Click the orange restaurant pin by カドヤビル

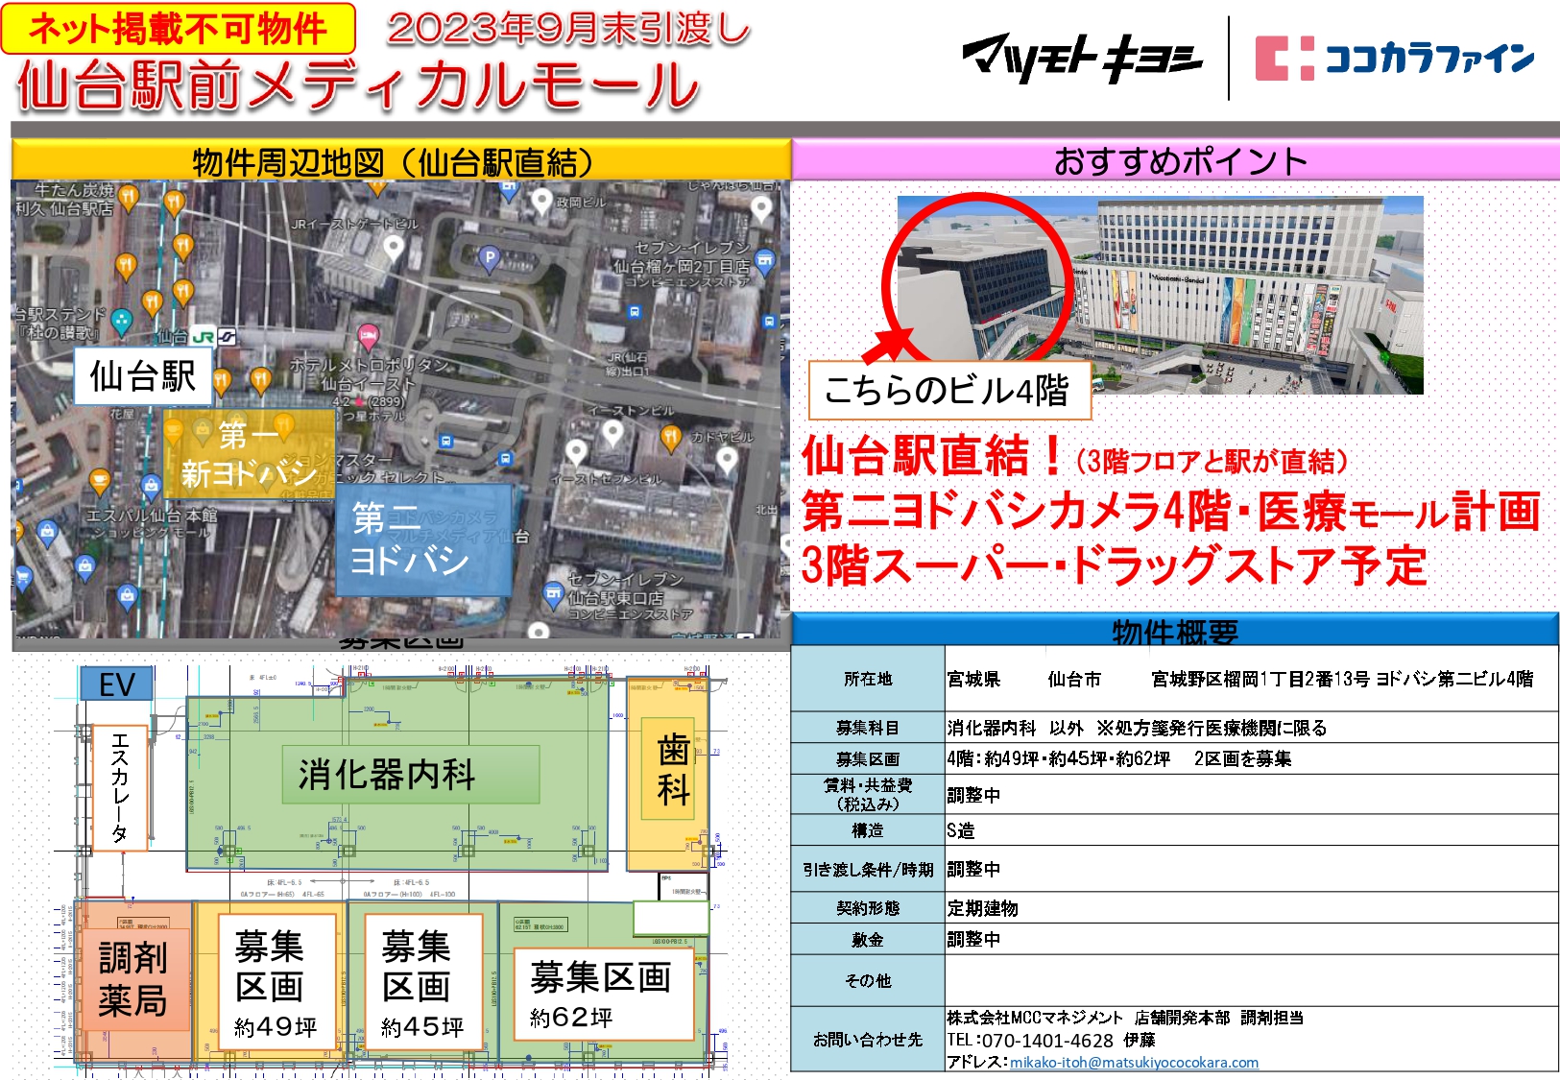(672, 439)
